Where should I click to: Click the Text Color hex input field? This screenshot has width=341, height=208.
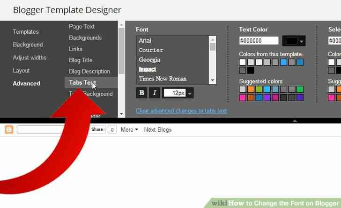tap(259, 41)
